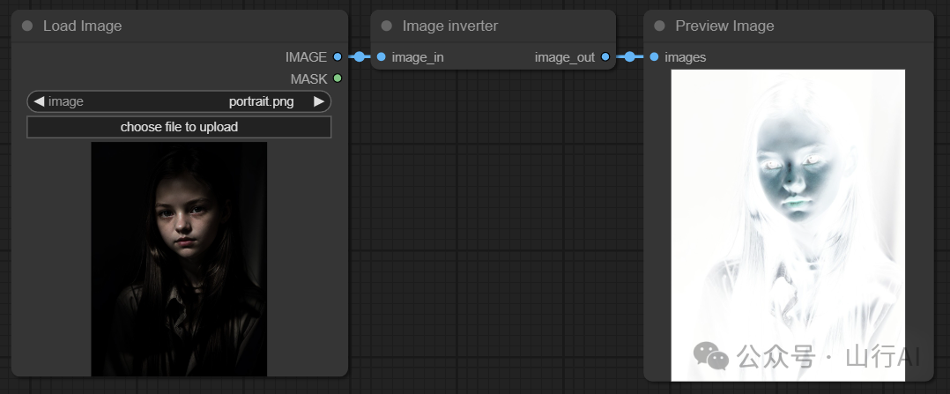Collapse the Load Image node via its title dot
This screenshot has width=950, height=394.
tap(26, 26)
